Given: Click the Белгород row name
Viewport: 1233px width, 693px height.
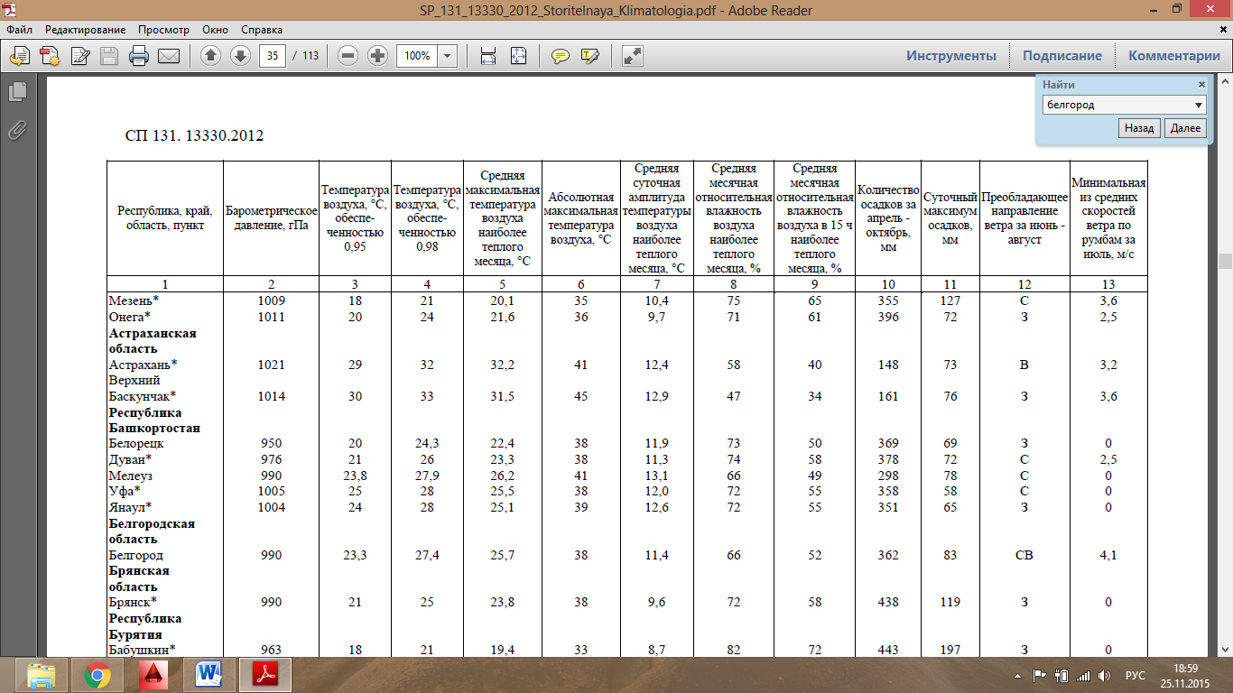Looking at the screenshot, I should [136, 555].
